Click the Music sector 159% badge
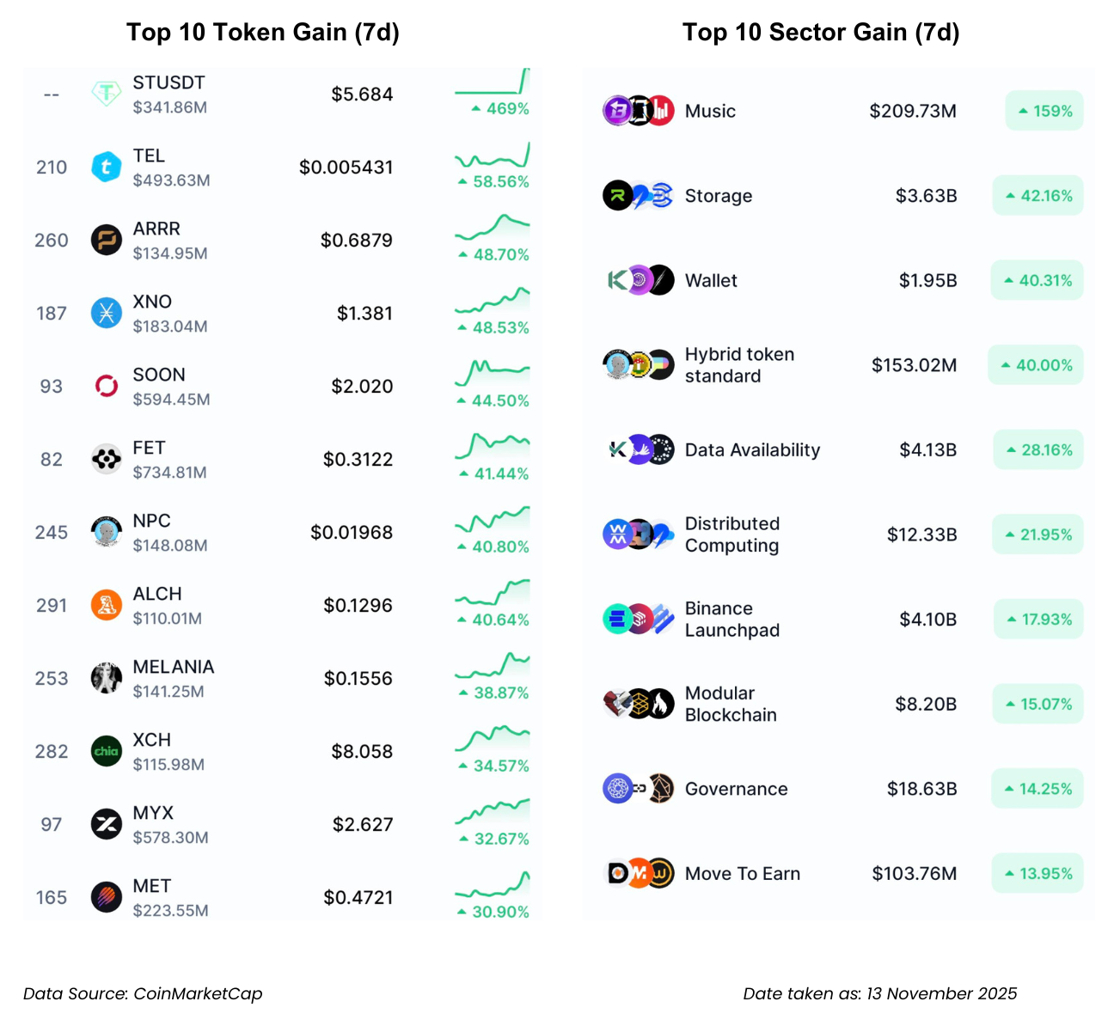The height and width of the screenshot is (1026, 1108). click(x=1044, y=111)
